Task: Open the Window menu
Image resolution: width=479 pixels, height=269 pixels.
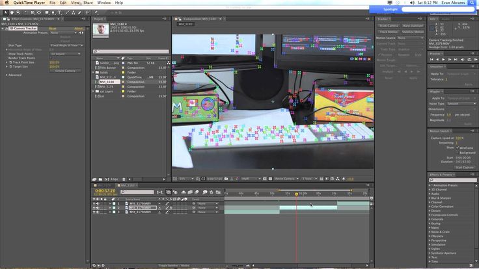Action: tap(104, 3)
